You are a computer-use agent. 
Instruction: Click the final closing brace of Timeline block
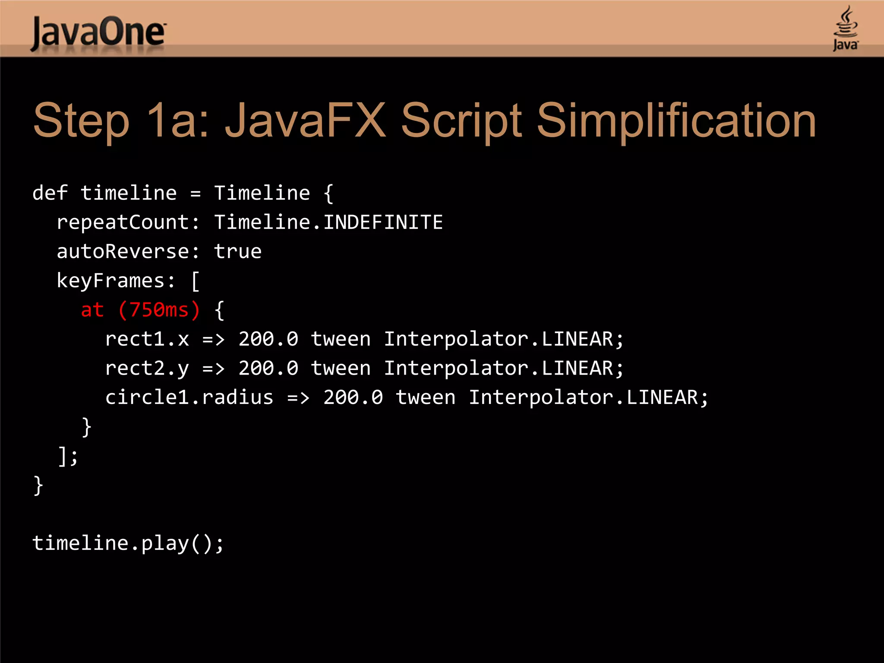38,485
